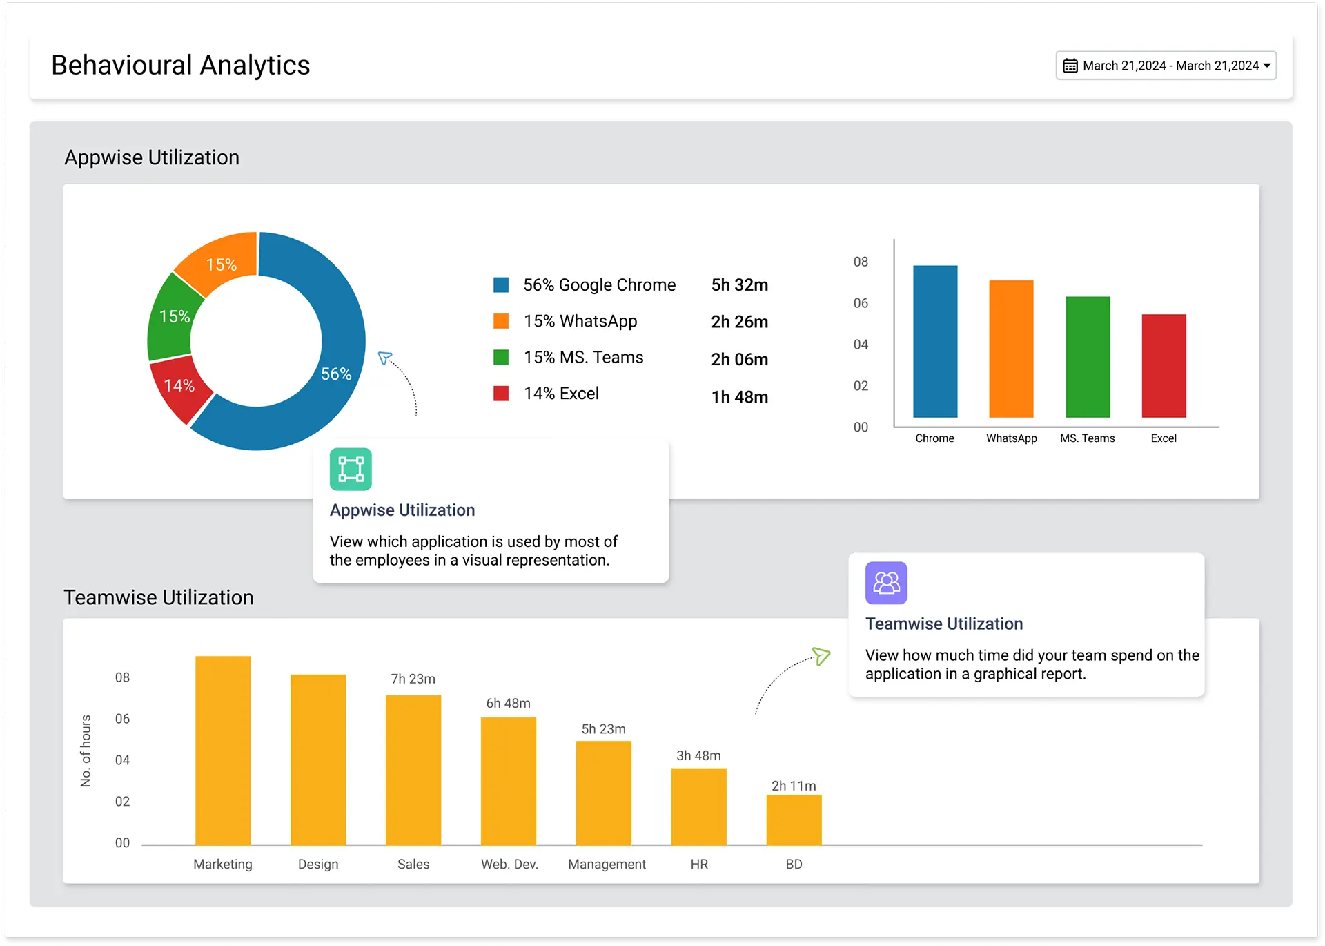The image size is (1325, 946).
Task: Click the 'No. of hours' axis title
Action: click(x=86, y=751)
